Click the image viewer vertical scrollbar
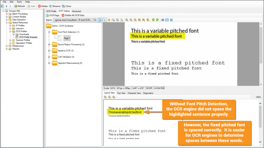Image resolution: width=264 pixels, height=148 pixels. click(261, 45)
